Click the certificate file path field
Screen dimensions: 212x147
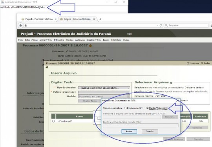[x=132, y=117]
